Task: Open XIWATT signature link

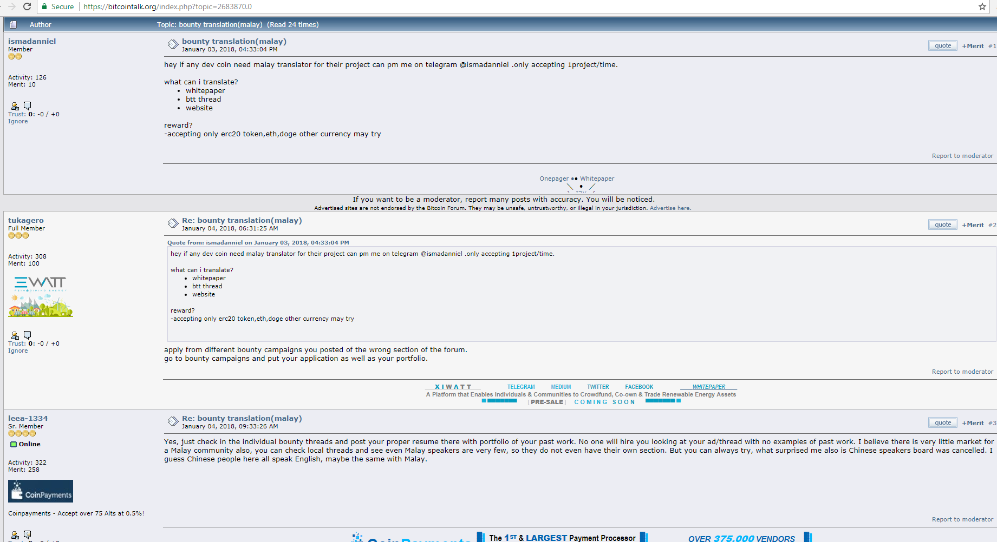Action: tap(453, 387)
